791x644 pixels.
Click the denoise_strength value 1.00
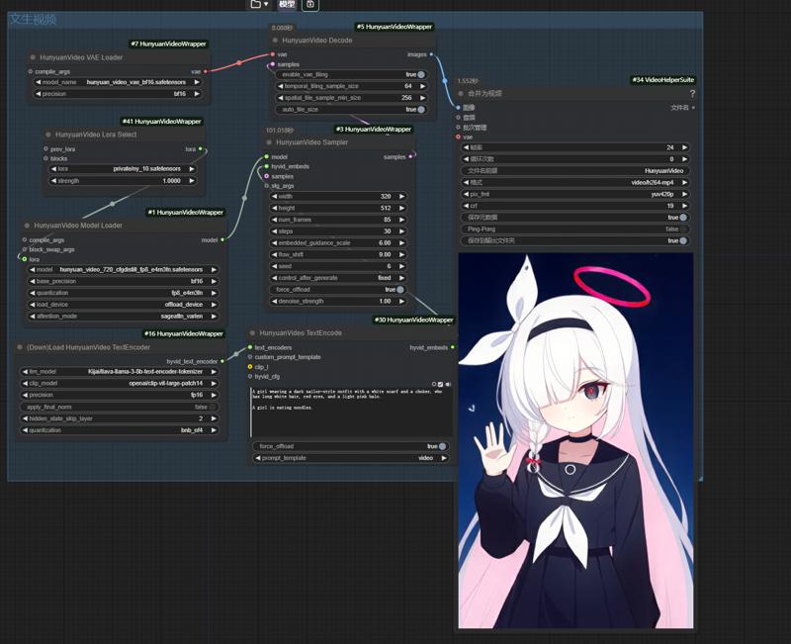point(385,302)
